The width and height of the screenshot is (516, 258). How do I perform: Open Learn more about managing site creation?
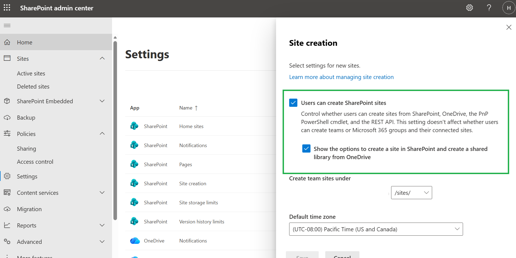[341, 77]
